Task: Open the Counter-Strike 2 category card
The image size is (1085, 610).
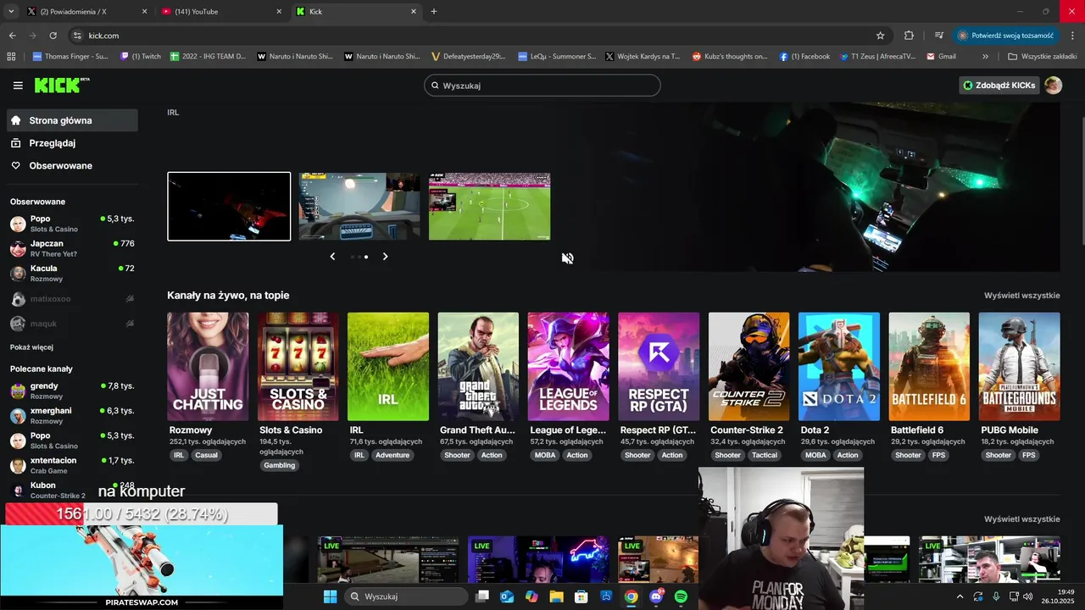Action: 748,367
